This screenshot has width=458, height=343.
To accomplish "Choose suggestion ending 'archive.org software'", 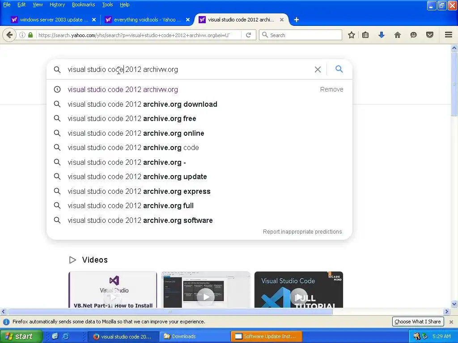I will click(x=199, y=220).
